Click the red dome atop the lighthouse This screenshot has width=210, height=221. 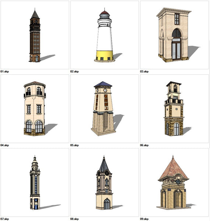pos(104,13)
